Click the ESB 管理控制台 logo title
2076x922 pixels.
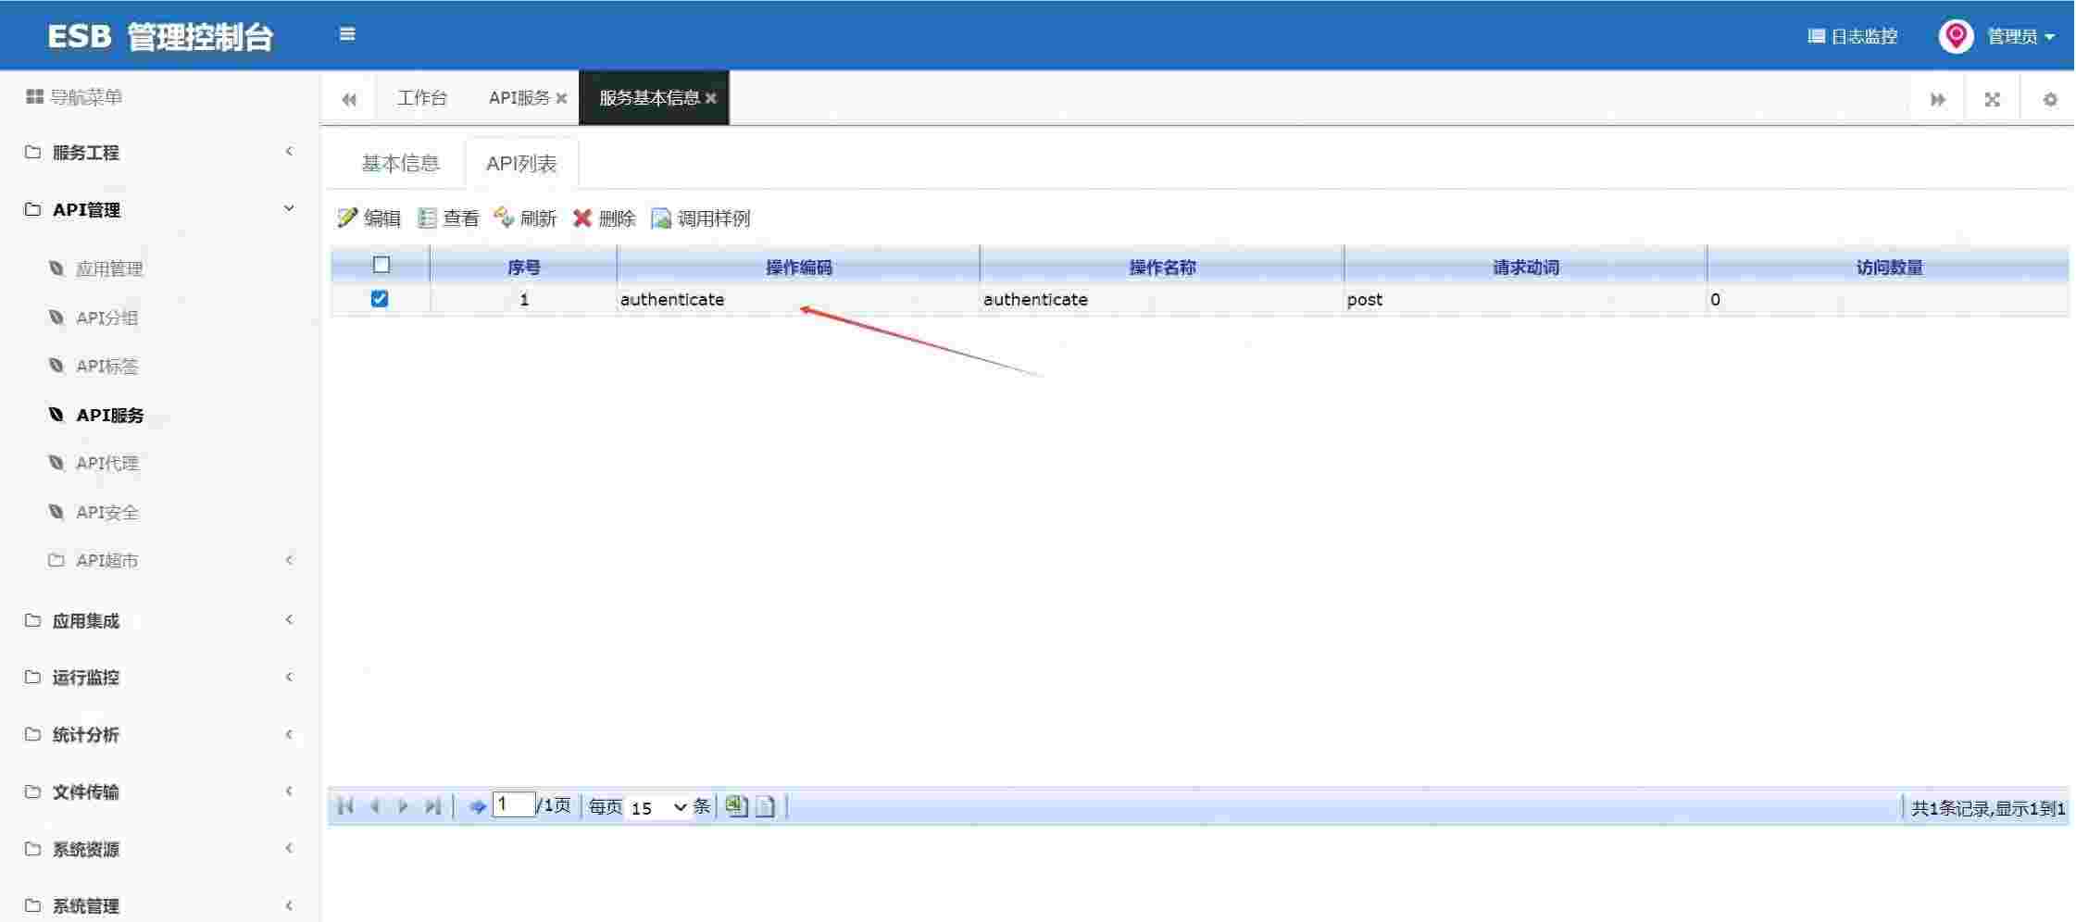(160, 36)
